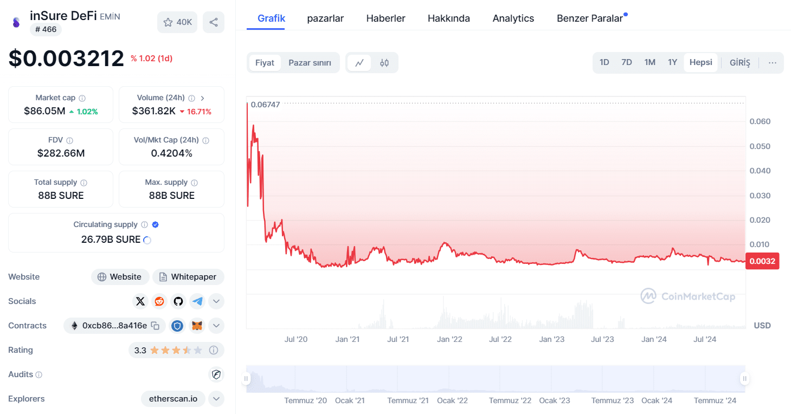The height and width of the screenshot is (414, 791).
Task: Open Vol/Mkt Cap (24h) info icon
Action: click(x=205, y=140)
